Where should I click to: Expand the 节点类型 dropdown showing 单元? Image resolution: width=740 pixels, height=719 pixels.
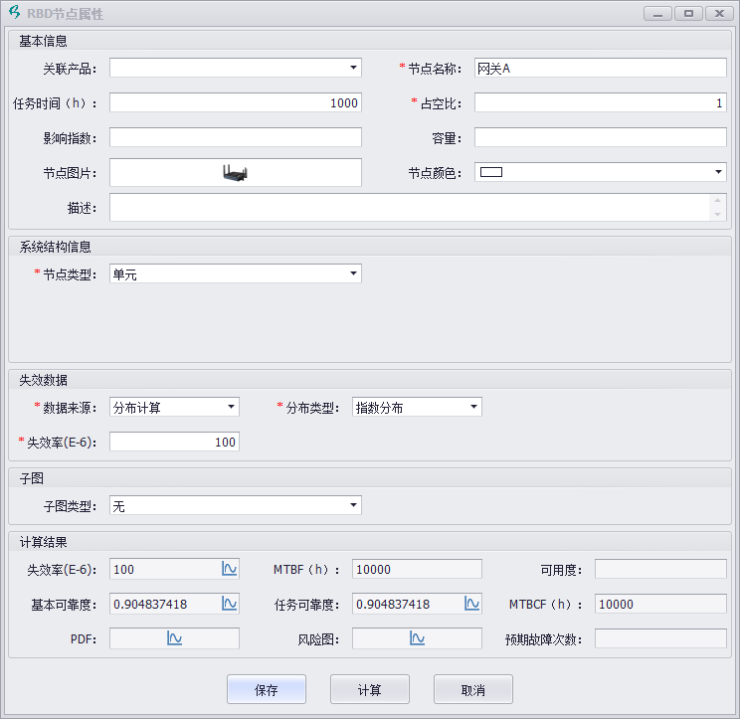pos(353,273)
